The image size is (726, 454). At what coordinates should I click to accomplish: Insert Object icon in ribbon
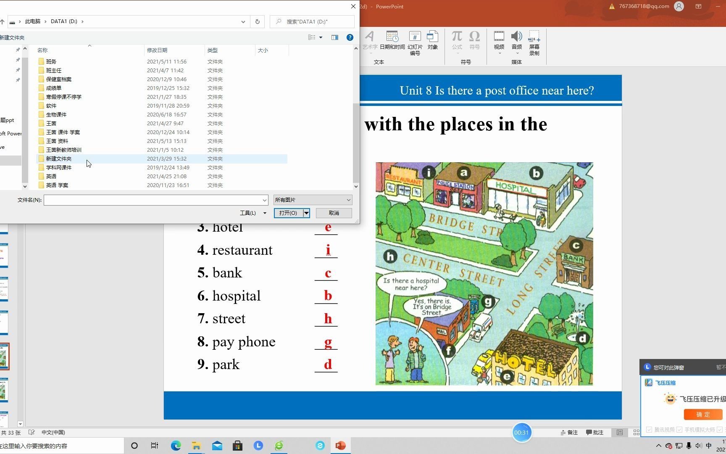(433, 41)
